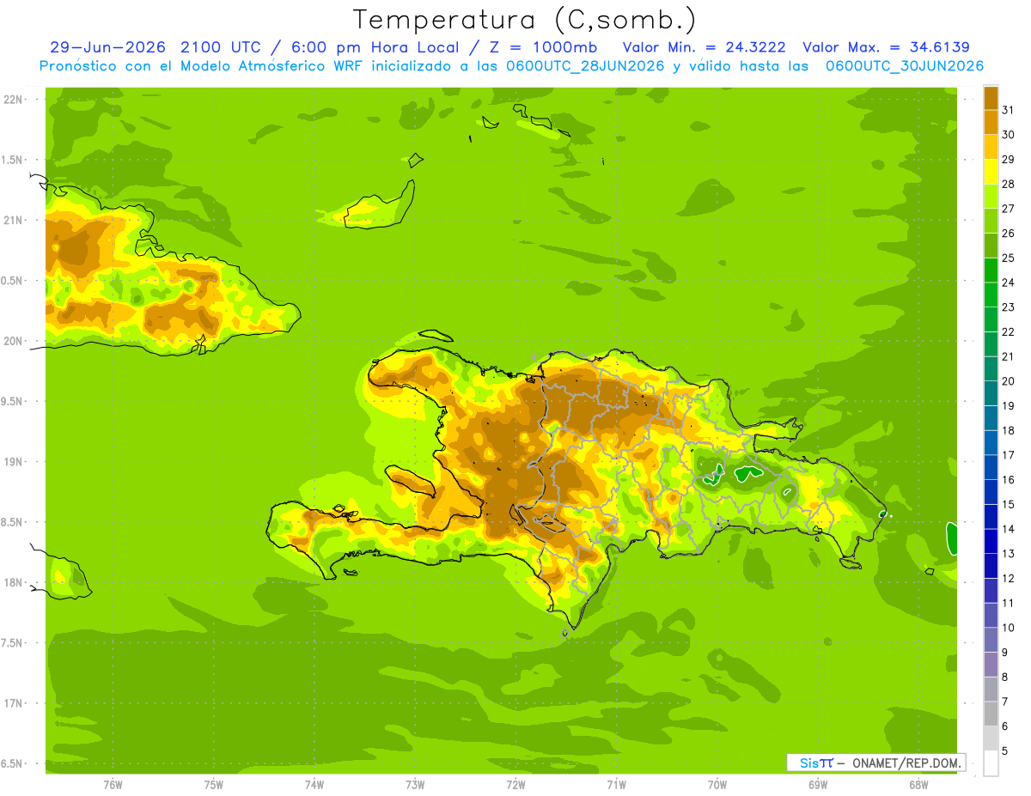The image size is (1031, 796).
Task: Click the legend value "20" on color bar
Action: click(x=1008, y=380)
